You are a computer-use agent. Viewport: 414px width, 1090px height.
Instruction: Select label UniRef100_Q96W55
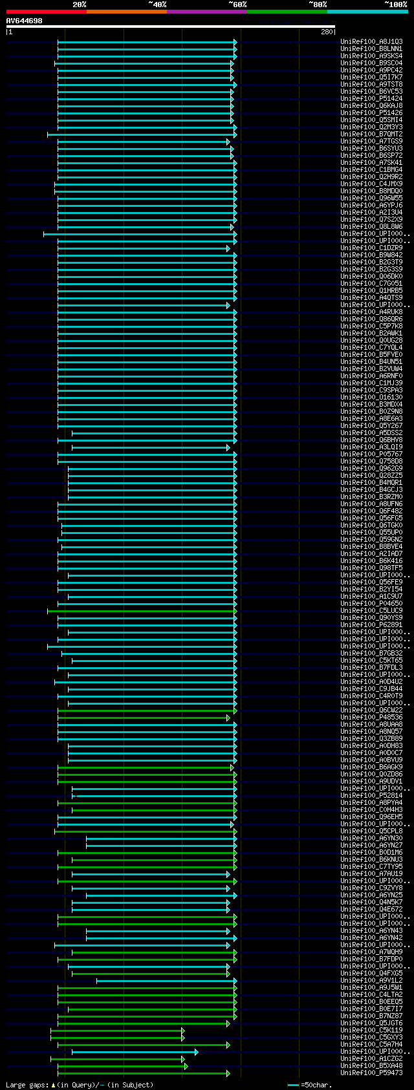[x=371, y=198]
